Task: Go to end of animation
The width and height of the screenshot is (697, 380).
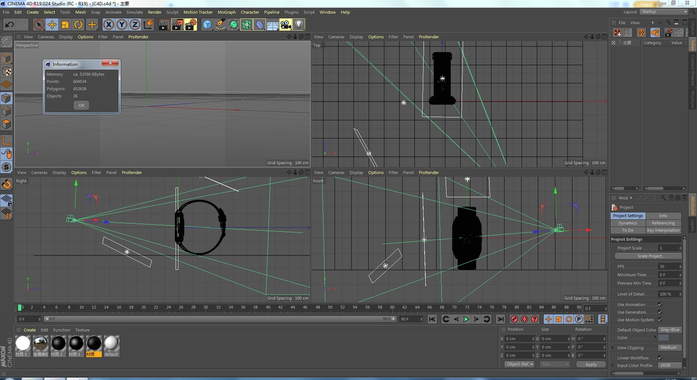Action: click(500, 319)
